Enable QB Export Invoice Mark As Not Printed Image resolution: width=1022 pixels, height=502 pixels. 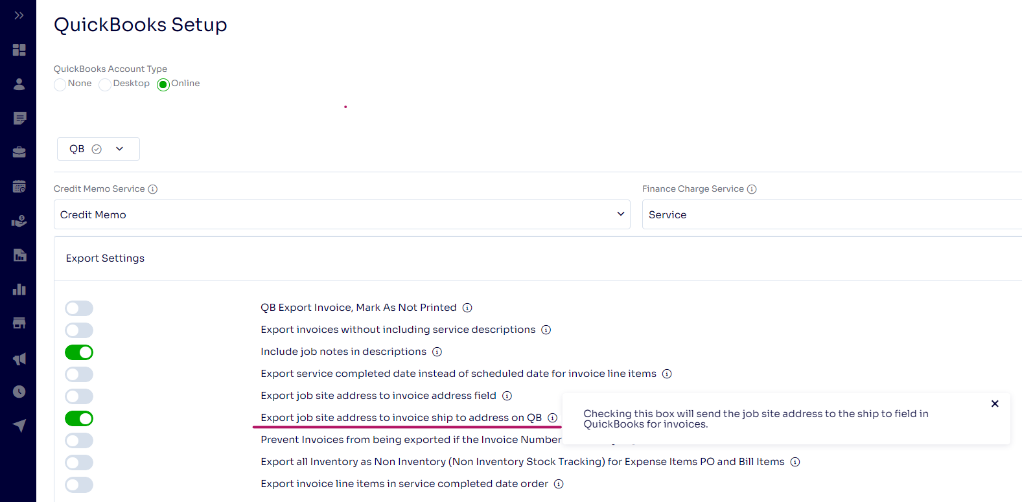coord(79,308)
